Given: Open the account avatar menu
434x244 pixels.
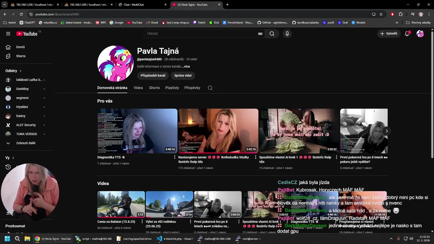Looking at the screenshot, I should (420, 34).
